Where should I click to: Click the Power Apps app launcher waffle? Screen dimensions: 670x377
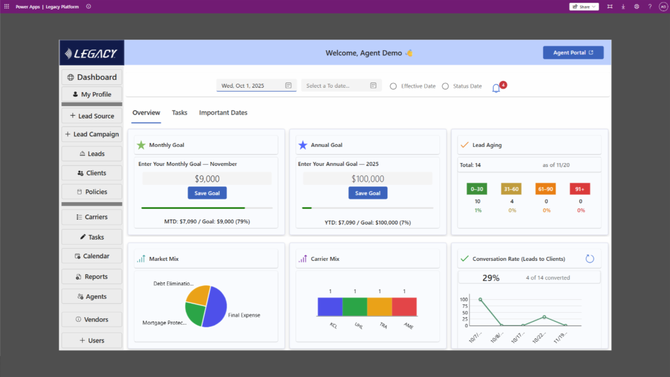coord(7,7)
